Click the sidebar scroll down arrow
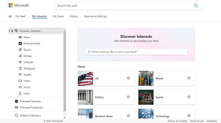Viewport: 221px width, 123px height. 65,118
